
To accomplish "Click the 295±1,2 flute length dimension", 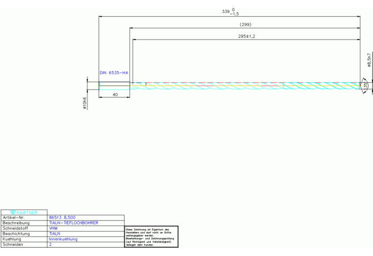I will click(x=246, y=36).
